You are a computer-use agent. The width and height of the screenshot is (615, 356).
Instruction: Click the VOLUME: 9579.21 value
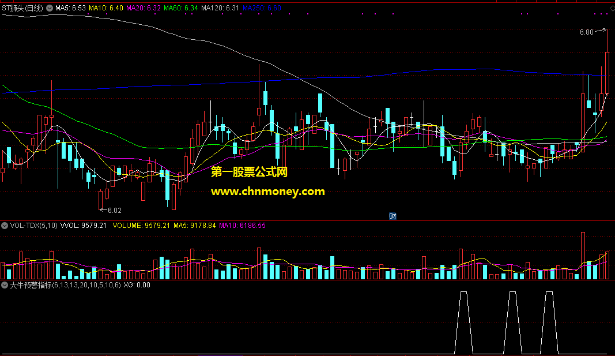pyautogui.click(x=141, y=226)
